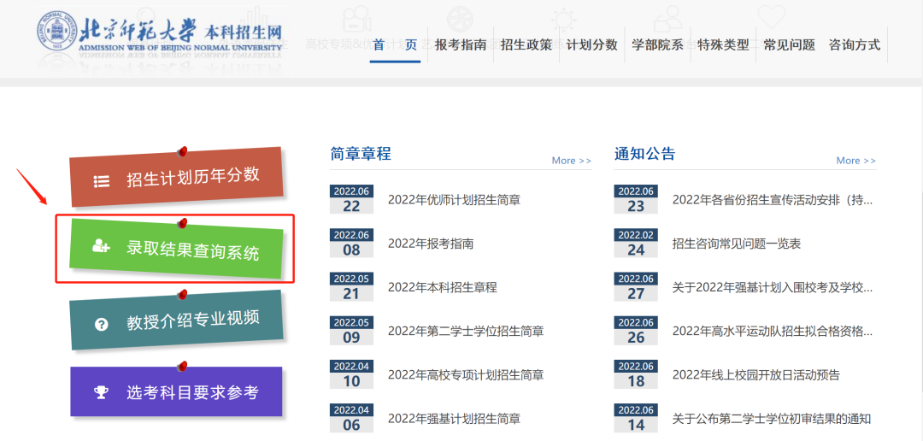Click the 2022.05 21 date badge
This screenshot has height=441, width=923.
tap(351, 287)
